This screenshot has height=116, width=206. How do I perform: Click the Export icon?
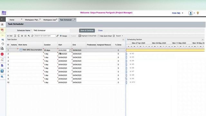[114, 36]
